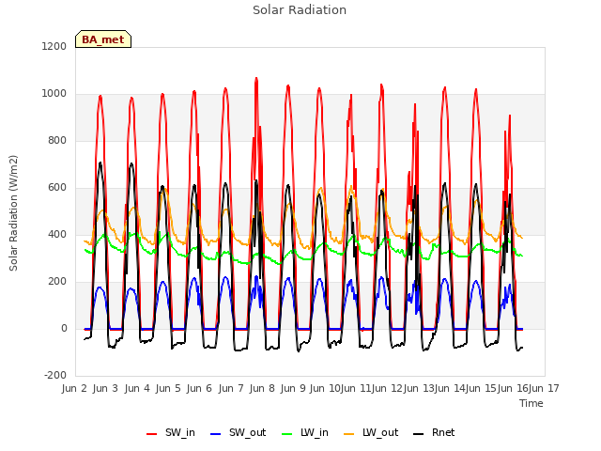Click the Solar Radiation (W/m2) axis label
The width and height of the screenshot is (601, 451).
(x=13, y=213)
